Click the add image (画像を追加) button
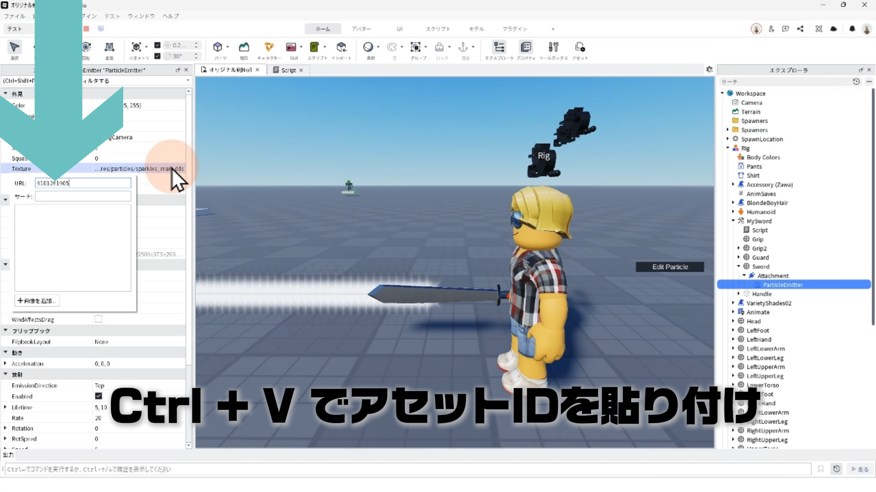 (x=37, y=301)
